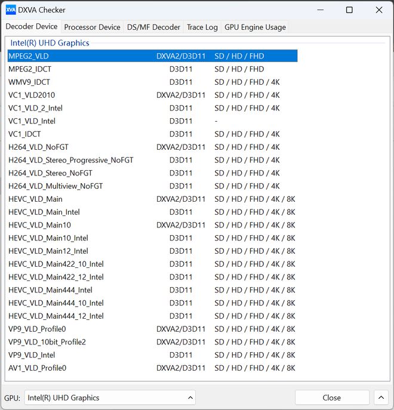Select the MPEG2_VLD row
Image resolution: width=394 pixels, height=410 pixels.
pos(152,56)
